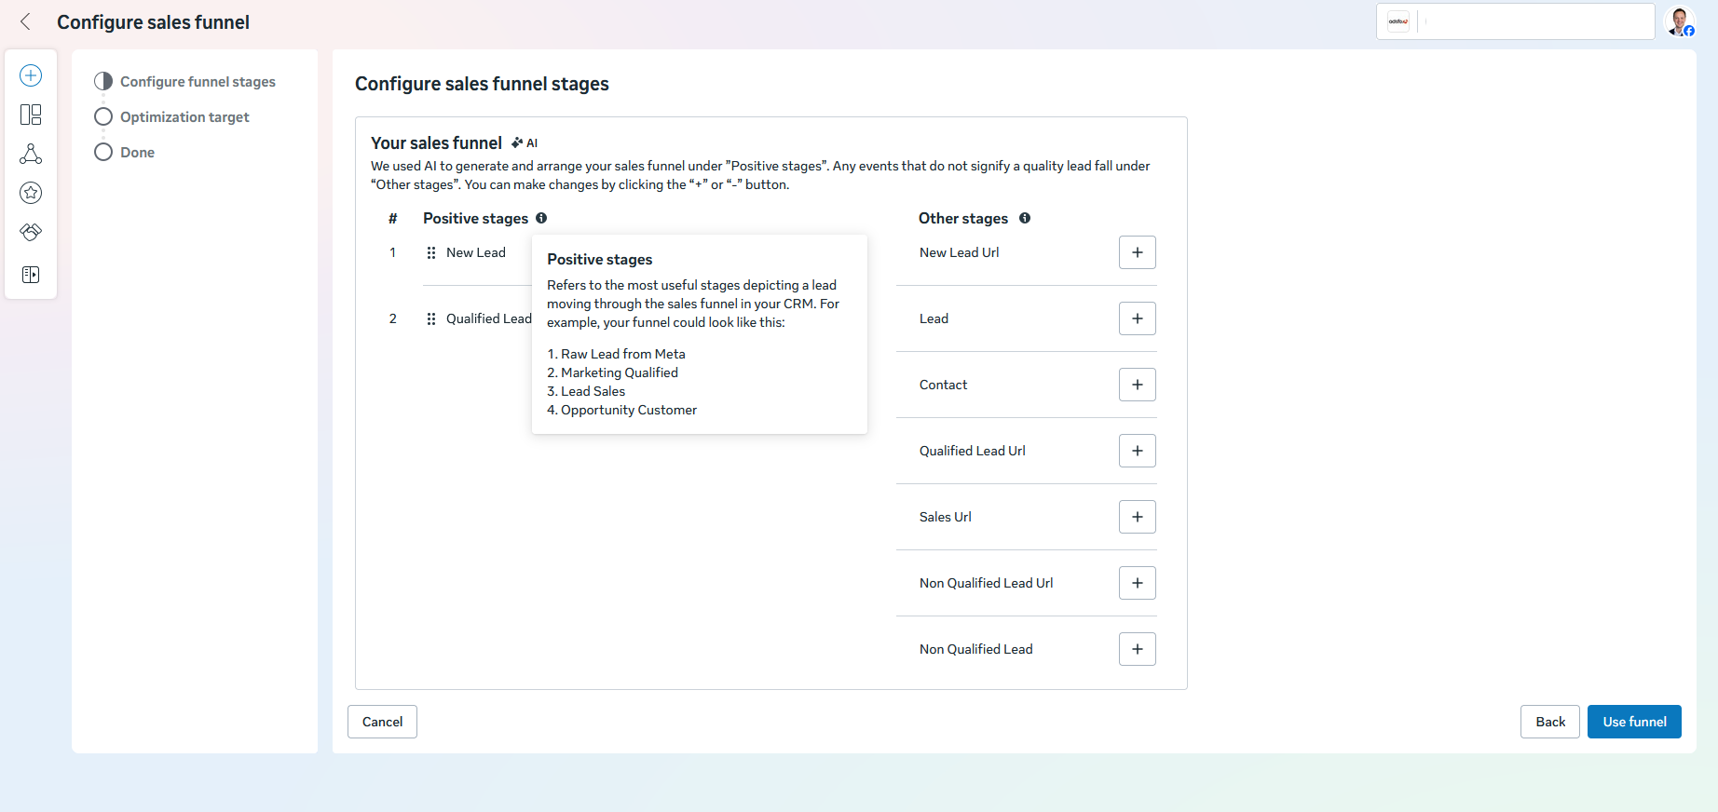
Task: Select the Configure funnel stages step
Action: (197, 82)
